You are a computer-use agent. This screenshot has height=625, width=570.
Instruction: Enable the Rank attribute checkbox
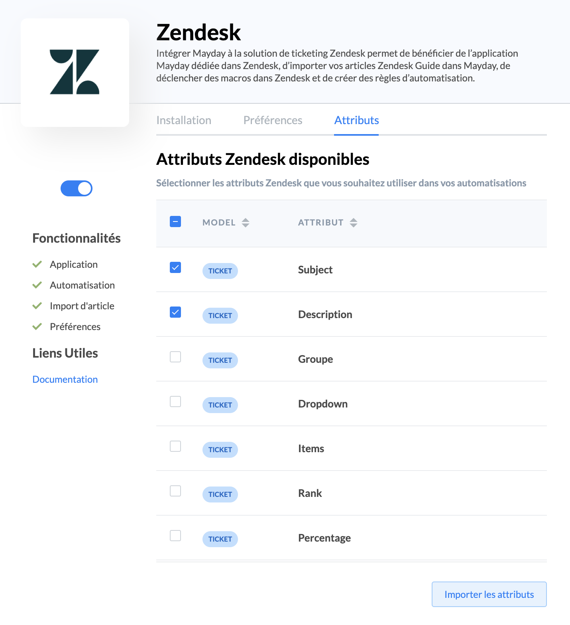[x=175, y=491]
